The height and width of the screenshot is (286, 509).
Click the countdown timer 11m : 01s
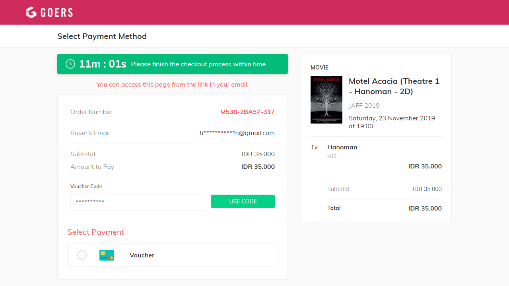[x=103, y=64]
